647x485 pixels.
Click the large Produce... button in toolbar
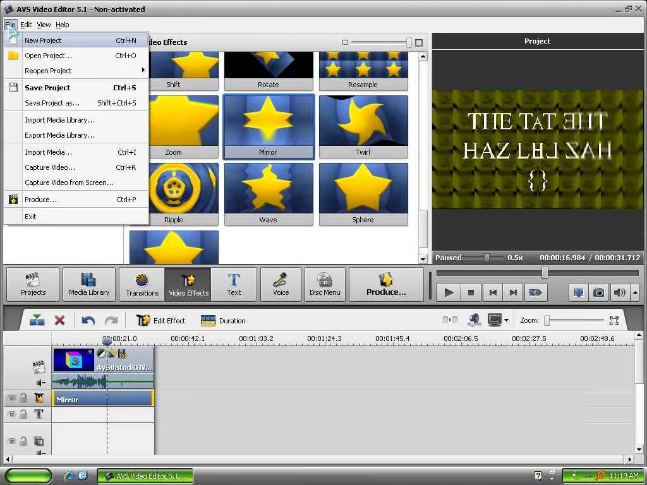386,285
